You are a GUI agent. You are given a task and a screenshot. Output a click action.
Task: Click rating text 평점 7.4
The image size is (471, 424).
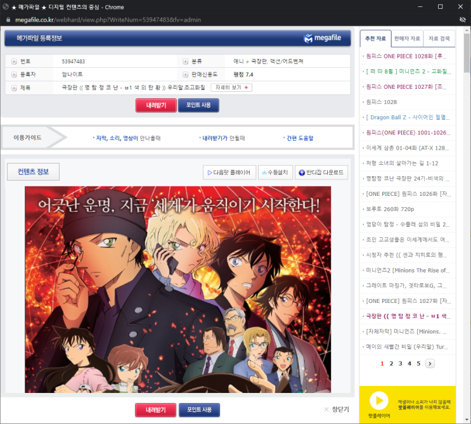click(243, 75)
